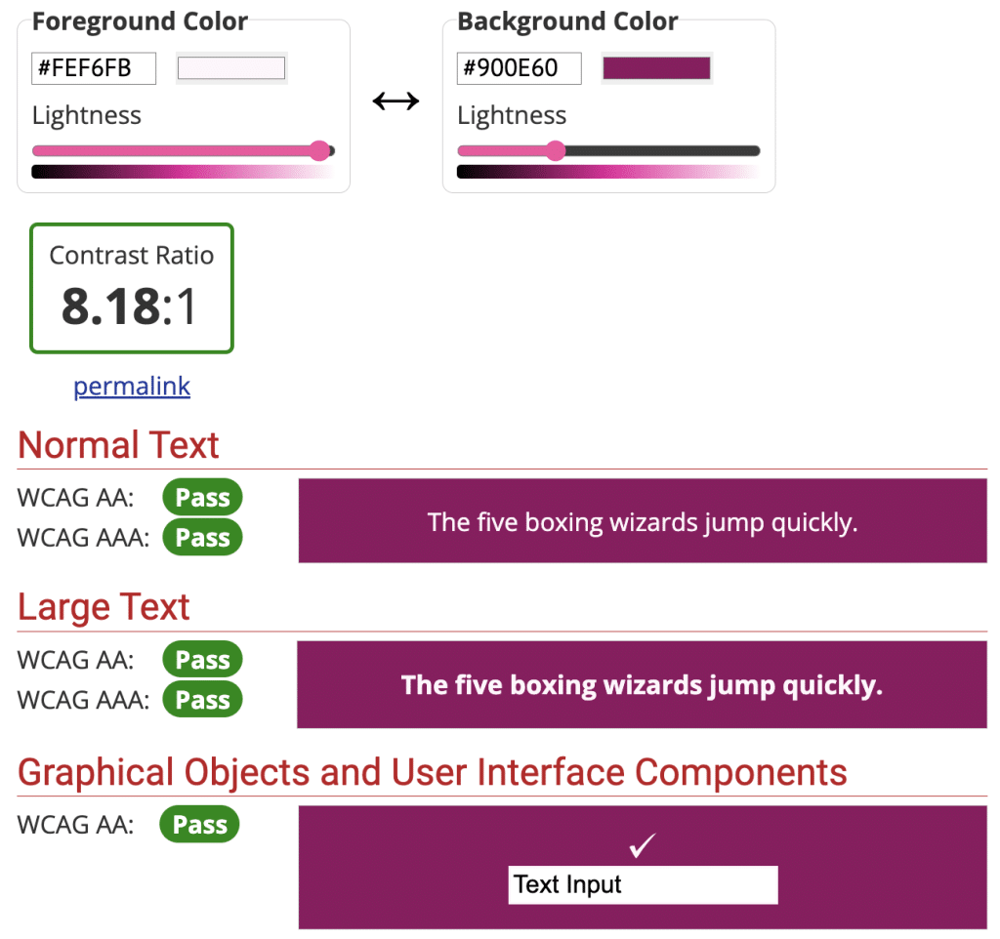Screen dimensions: 1000x939
Task: Click the Normal Text WCAG AAA Pass badge
Action: 202,538
